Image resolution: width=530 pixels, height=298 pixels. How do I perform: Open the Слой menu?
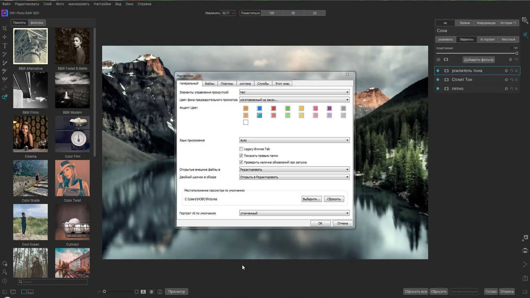tap(47, 4)
